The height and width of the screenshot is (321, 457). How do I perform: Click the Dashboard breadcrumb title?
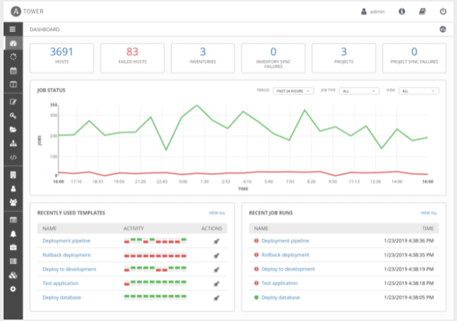(x=45, y=30)
